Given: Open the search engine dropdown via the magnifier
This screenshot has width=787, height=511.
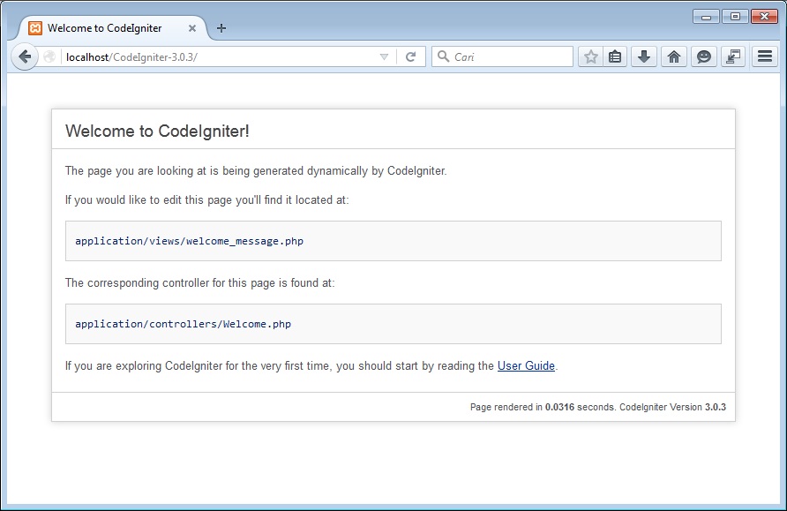Looking at the screenshot, I should click(x=443, y=56).
